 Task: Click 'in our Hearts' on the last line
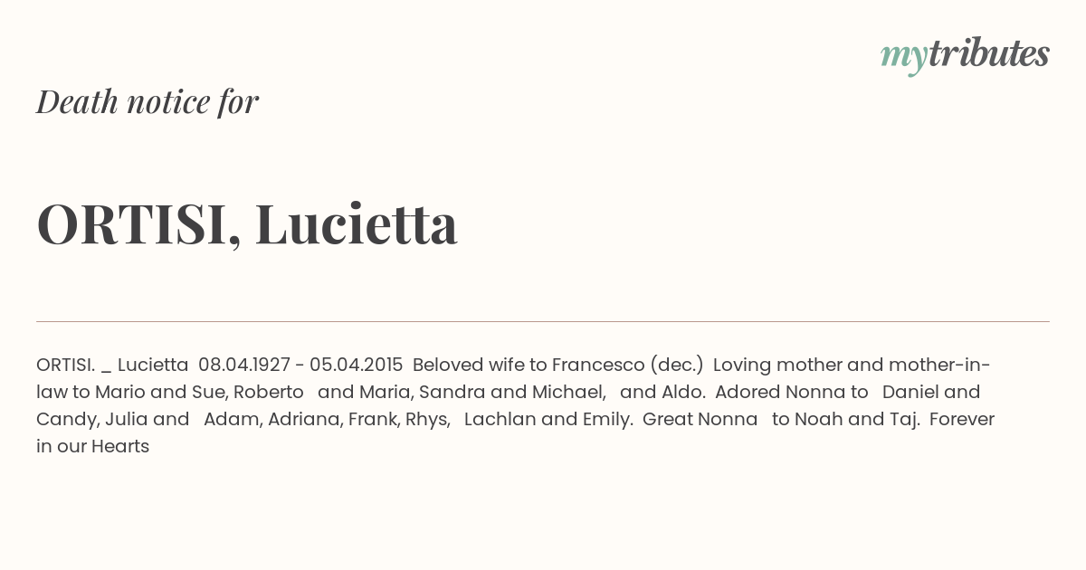92,446
